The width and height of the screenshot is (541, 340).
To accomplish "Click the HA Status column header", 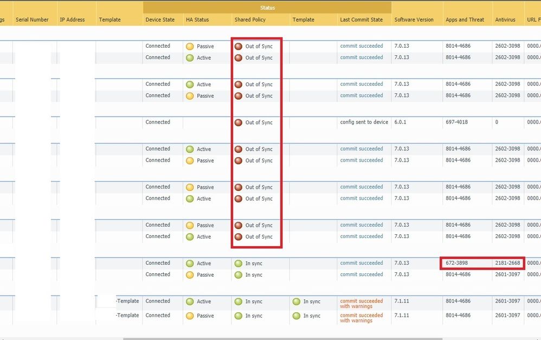I will point(197,20).
